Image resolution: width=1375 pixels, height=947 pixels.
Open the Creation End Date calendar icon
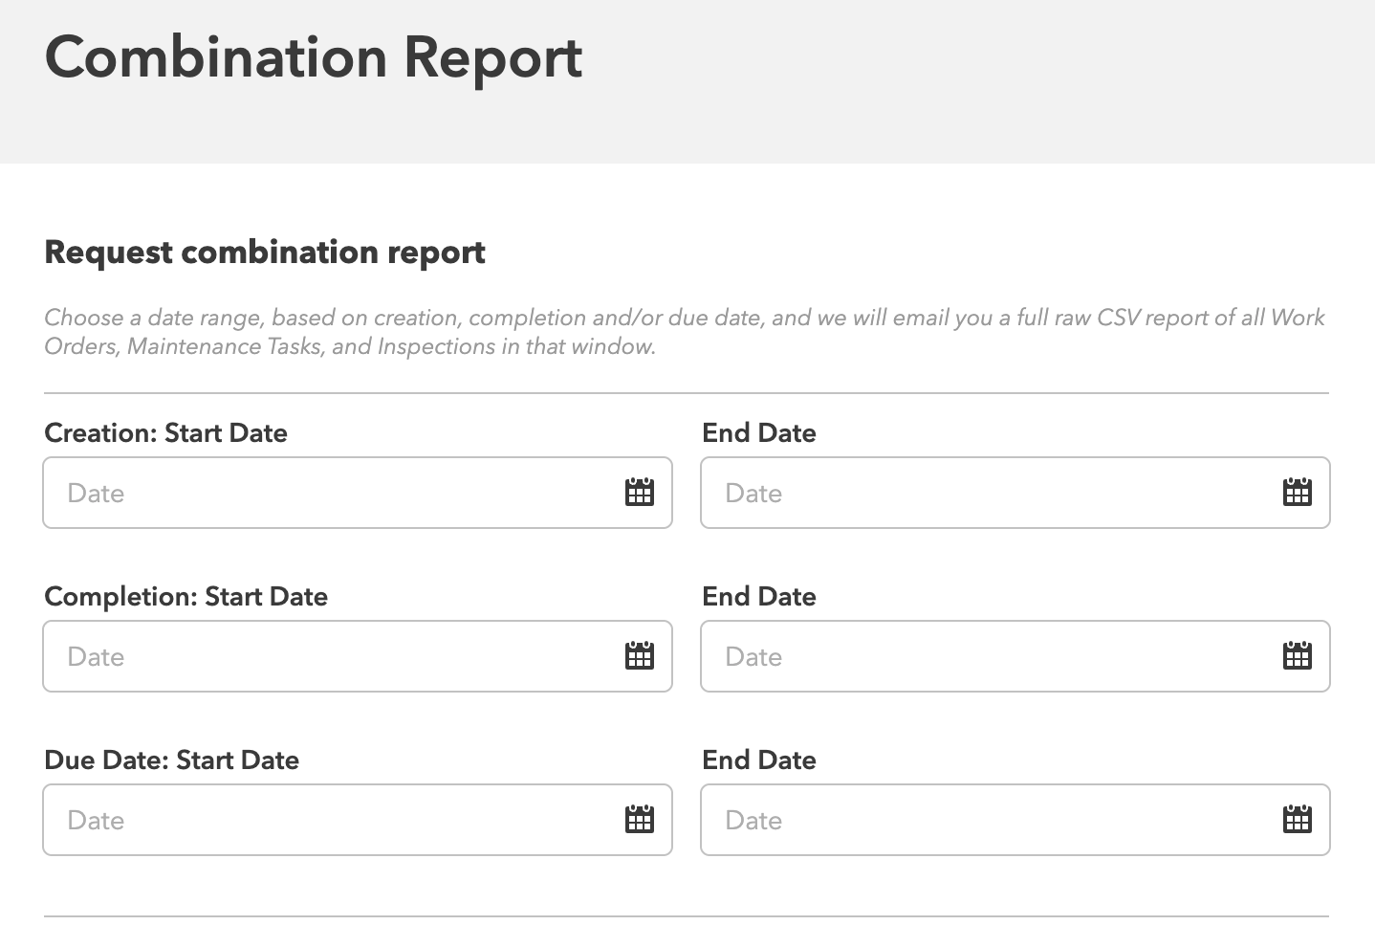[1297, 493]
